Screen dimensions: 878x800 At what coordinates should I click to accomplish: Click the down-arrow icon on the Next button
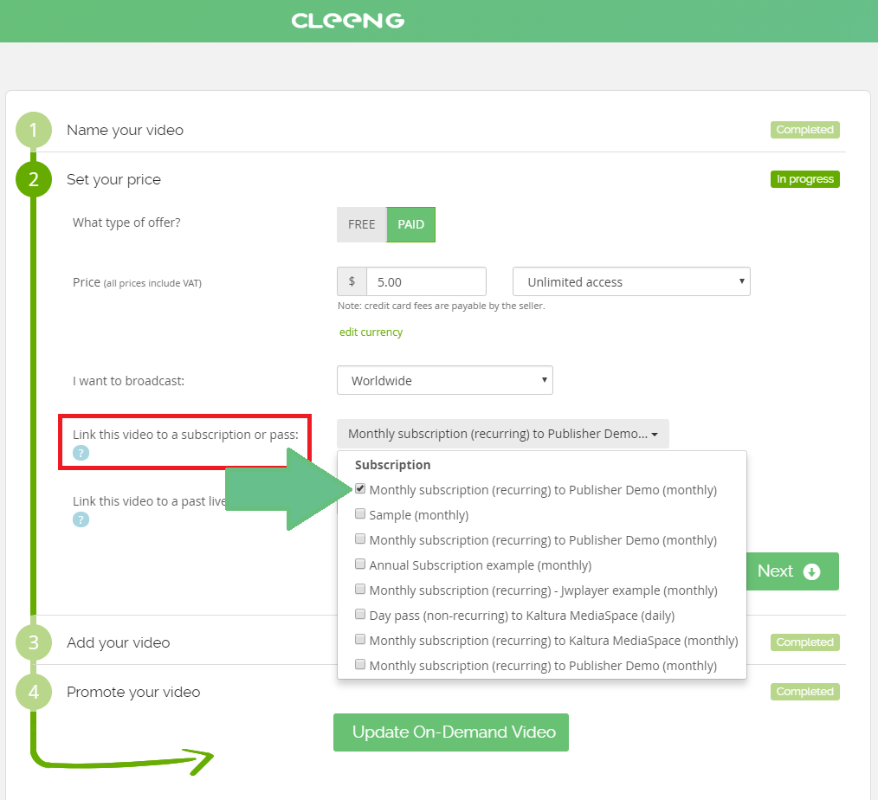click(x=811, y=571)
